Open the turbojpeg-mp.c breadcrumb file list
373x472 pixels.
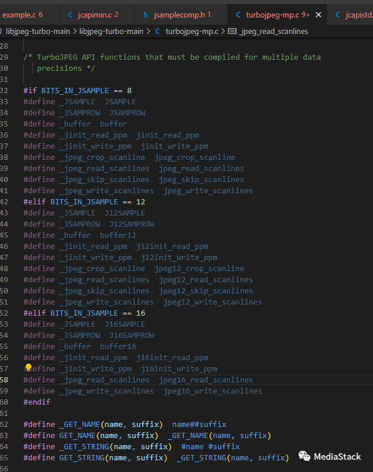pyautogui.click(x=191, y=31)
